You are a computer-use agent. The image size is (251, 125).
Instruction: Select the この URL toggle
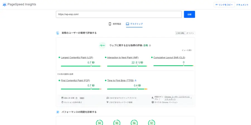pyautogui.click(x=180, y=33)
